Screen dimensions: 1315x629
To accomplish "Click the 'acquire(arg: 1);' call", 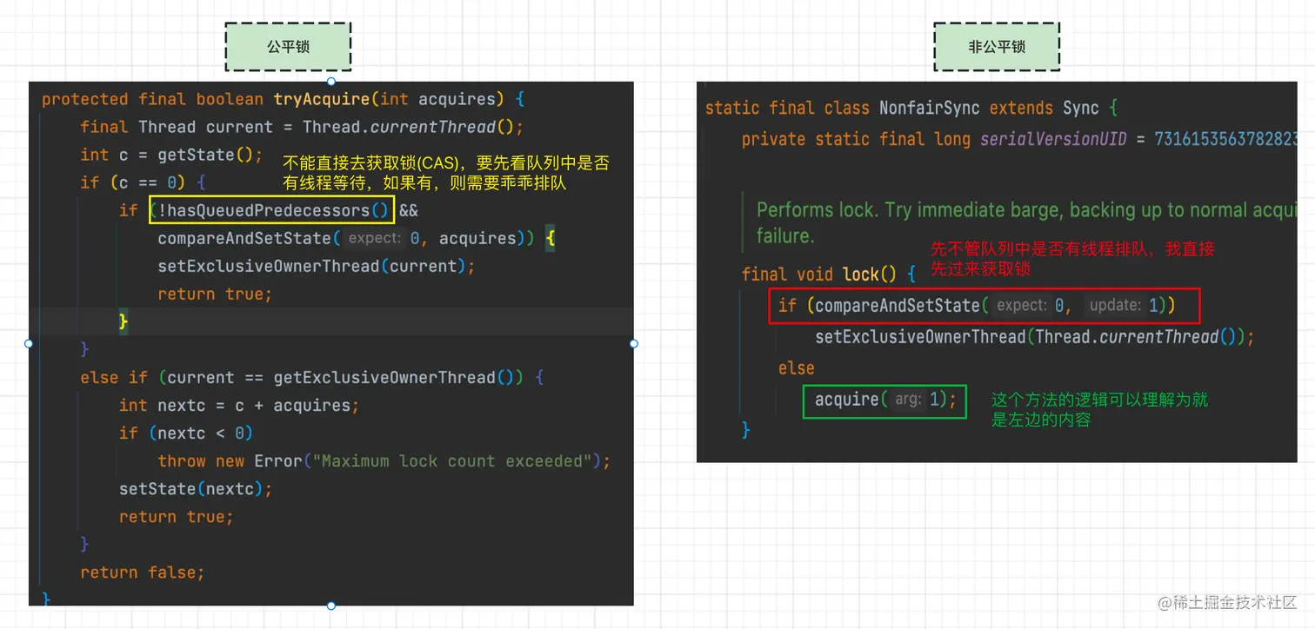I will (x=884, y=400).
